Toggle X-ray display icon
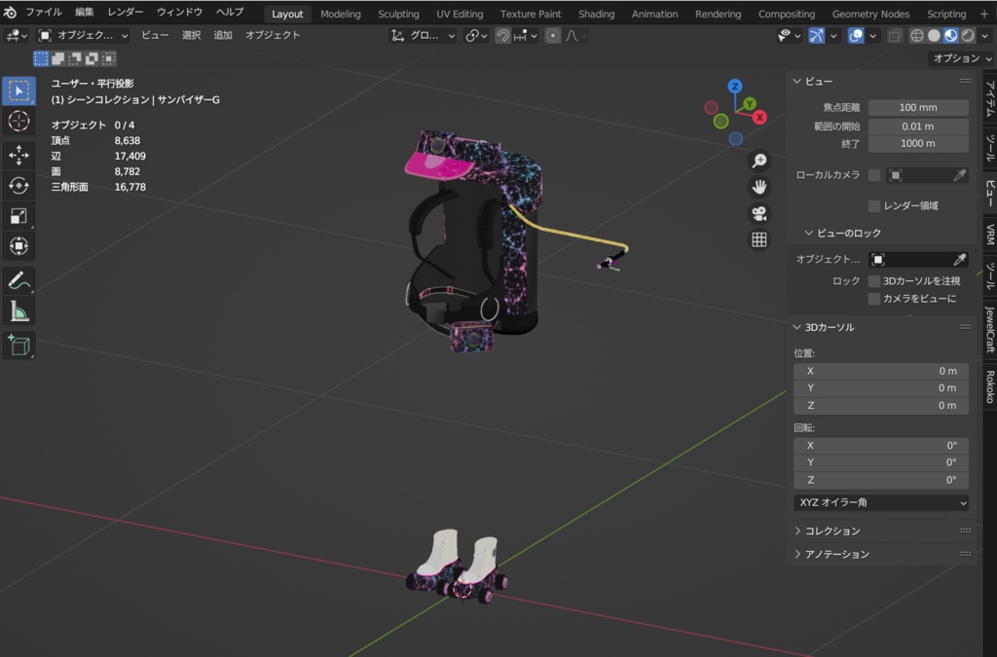This screenshot has width=997, height=657. (895, 36)
